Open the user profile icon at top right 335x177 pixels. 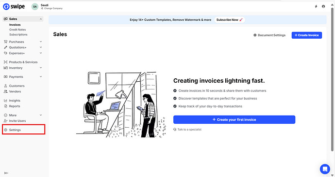click(x=323, y=7)
